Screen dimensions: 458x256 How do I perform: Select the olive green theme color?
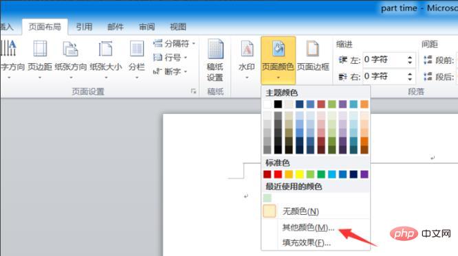(332, 104)
